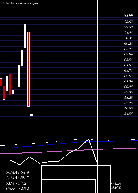Click the 64.84 price axis label
The height and width of the screenshot is (193, 138).
point(129,65)
